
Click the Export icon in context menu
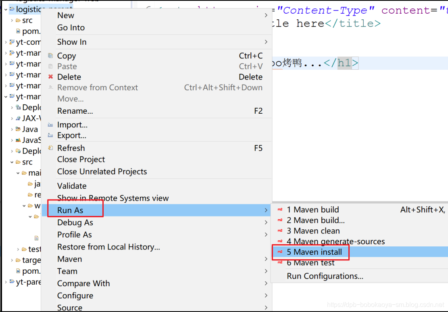point(50,135)
